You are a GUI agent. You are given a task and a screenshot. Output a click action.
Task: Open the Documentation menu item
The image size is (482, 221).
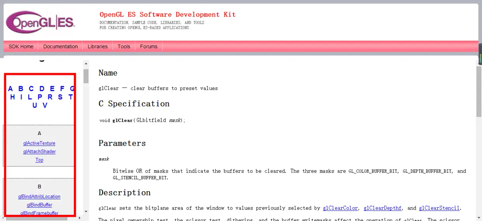point(61,47)
